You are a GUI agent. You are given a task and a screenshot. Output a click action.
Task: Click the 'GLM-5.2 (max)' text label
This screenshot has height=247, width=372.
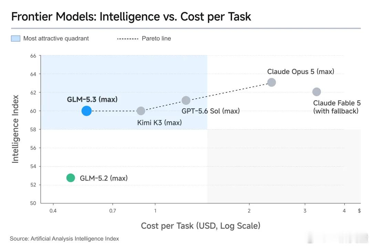[x=104, y=178]
